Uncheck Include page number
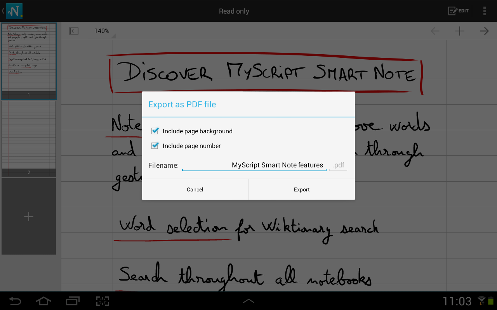 (x=155, y=146)
